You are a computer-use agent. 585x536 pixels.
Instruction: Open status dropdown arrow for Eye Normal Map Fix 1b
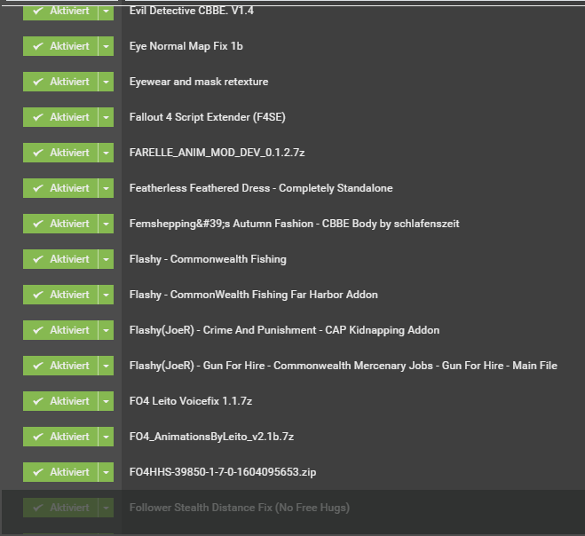(x=106, y=46)
